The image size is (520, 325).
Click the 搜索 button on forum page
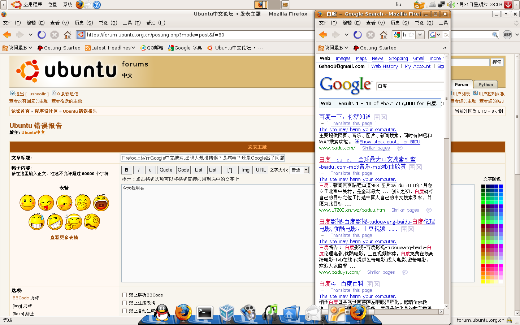pos(497,62)
